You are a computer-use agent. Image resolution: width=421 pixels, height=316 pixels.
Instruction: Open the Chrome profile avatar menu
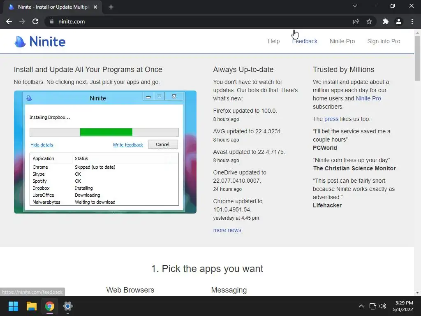[399, 21]
